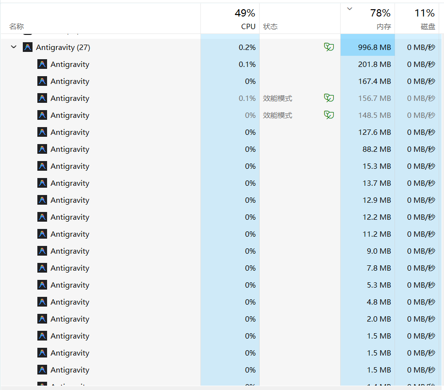This screenshot has height=390, width=444.
Task: Click the Antigravity (27) group app icon
Action: (x=28, y=47)
